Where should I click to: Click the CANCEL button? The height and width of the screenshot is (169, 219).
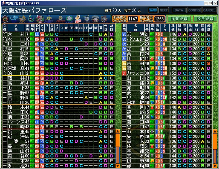pos(209,10)
